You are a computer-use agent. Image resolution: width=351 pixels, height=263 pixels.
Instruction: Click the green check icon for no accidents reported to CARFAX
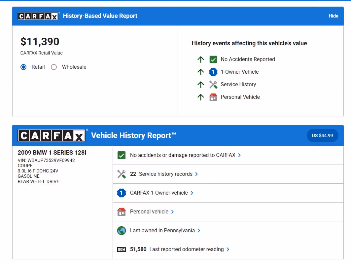[121, 155]
